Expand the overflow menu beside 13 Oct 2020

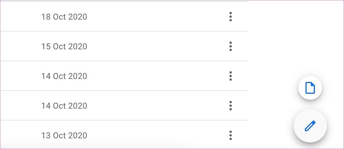click(x=230, y=135)
